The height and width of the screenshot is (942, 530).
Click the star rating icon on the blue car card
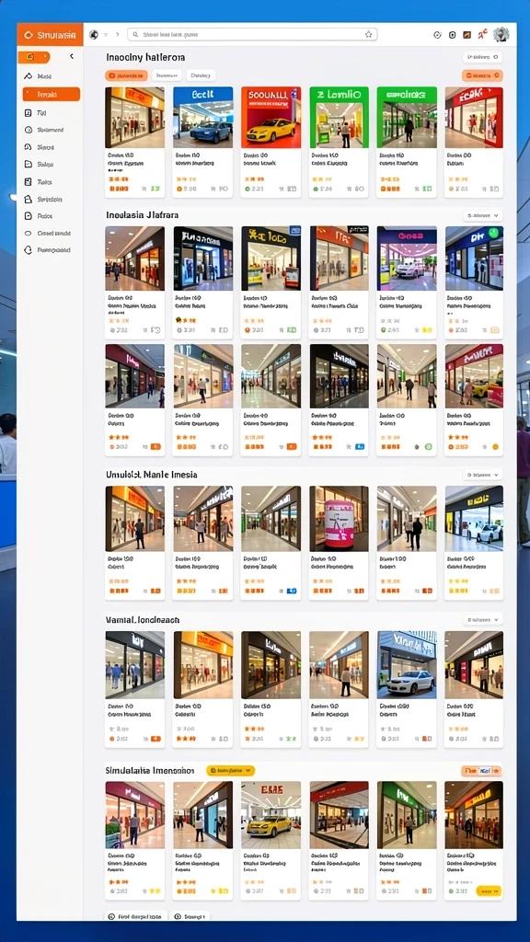[x=213, y=189]
